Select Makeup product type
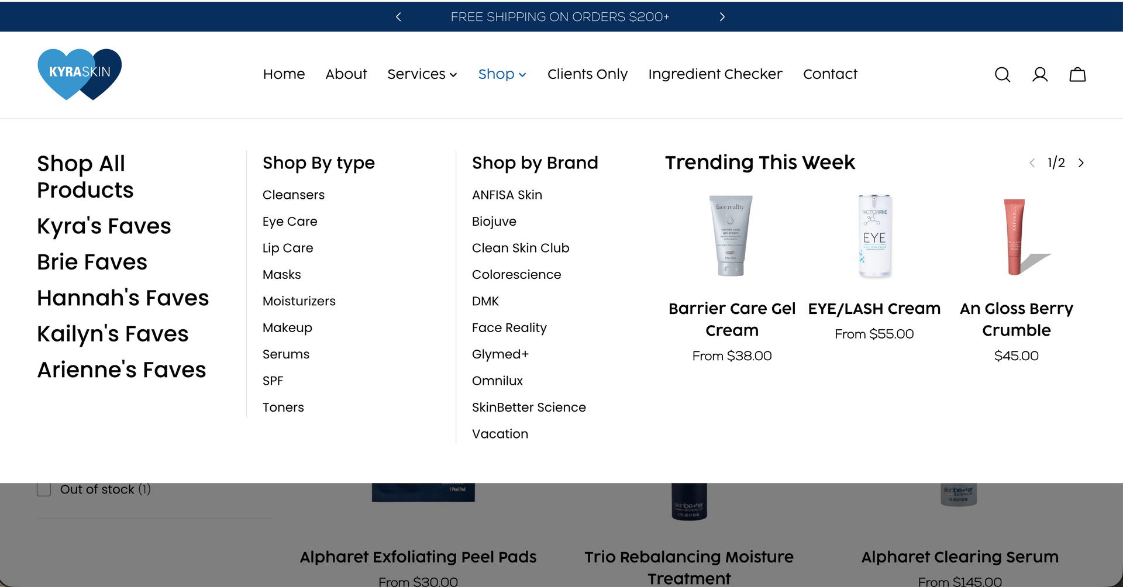Screen dimensions: 1123x587 point(287,328)
